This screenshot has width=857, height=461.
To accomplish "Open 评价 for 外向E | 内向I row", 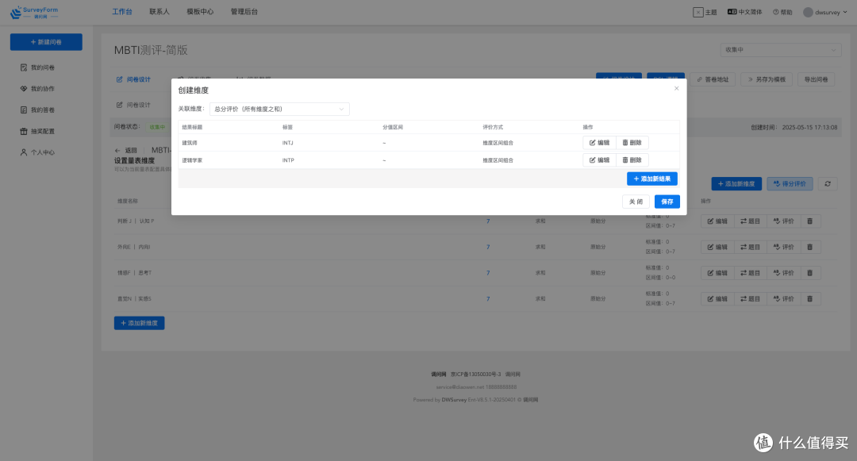I will pos(784,247).
